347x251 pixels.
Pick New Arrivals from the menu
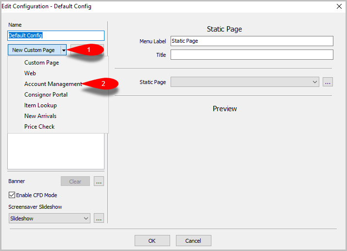[58, 116]
